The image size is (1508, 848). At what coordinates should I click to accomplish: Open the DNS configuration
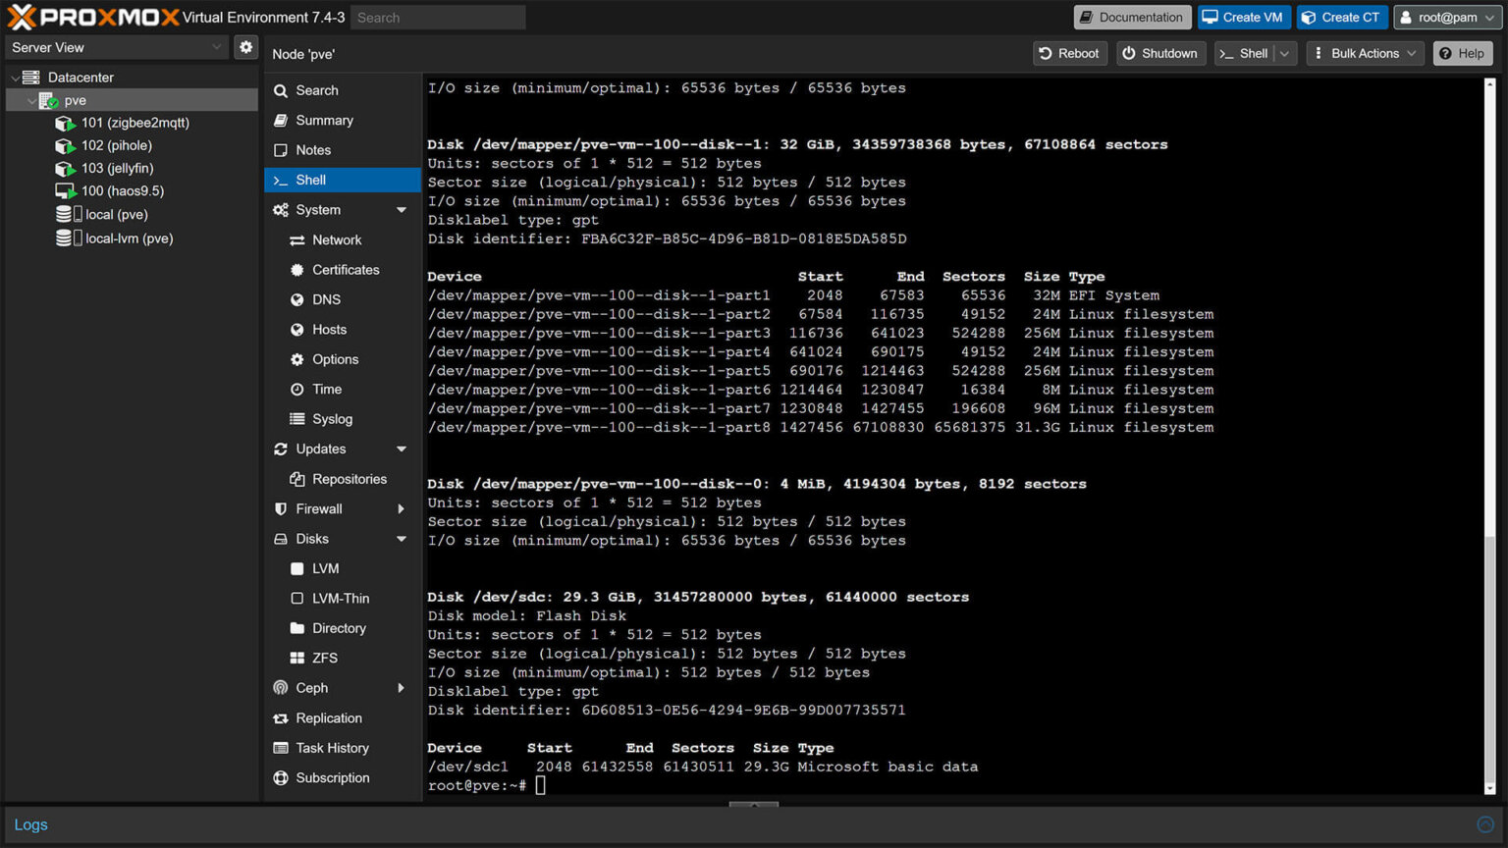click(326, 299)
